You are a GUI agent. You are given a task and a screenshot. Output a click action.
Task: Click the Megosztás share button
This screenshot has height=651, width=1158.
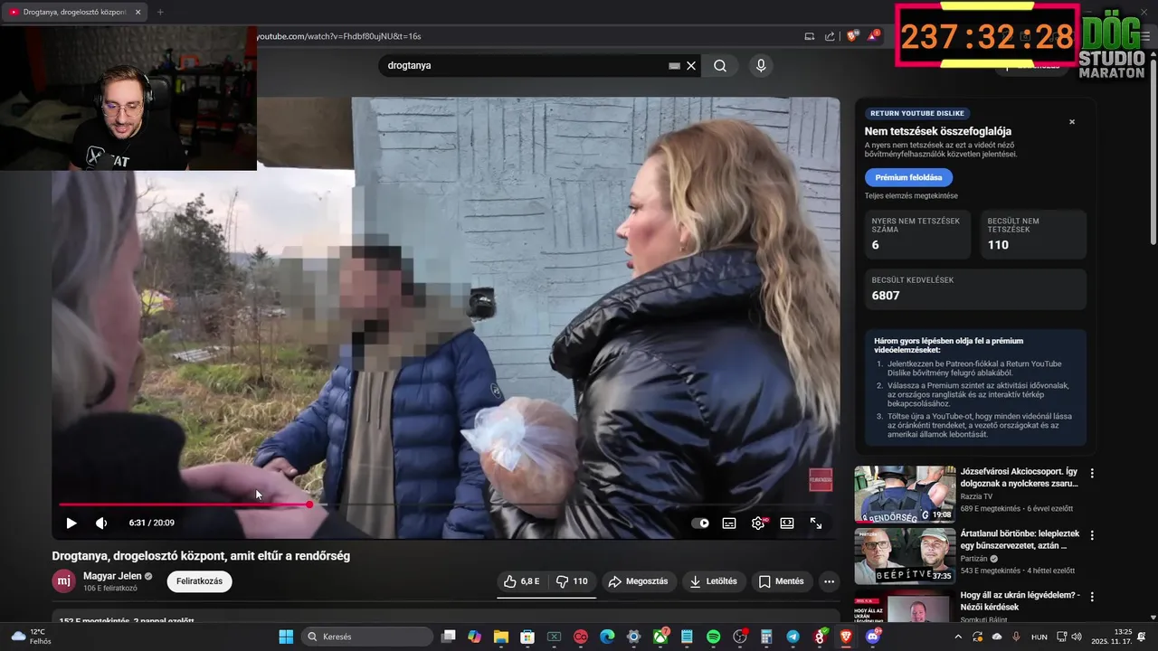pos(639,581)
